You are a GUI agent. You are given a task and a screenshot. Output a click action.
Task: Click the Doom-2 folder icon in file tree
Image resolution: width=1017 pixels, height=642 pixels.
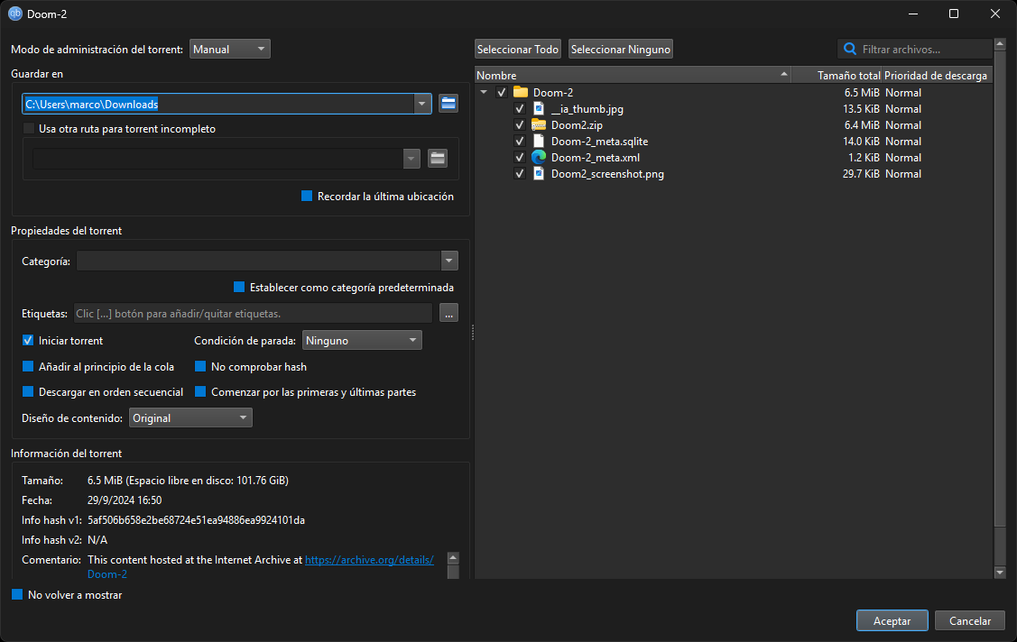(x=521, y=93)
